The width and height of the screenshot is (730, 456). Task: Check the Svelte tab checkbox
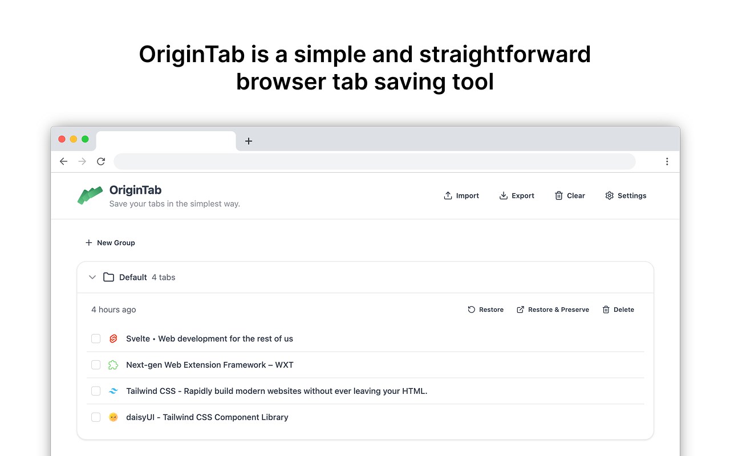tap(96, 339)
